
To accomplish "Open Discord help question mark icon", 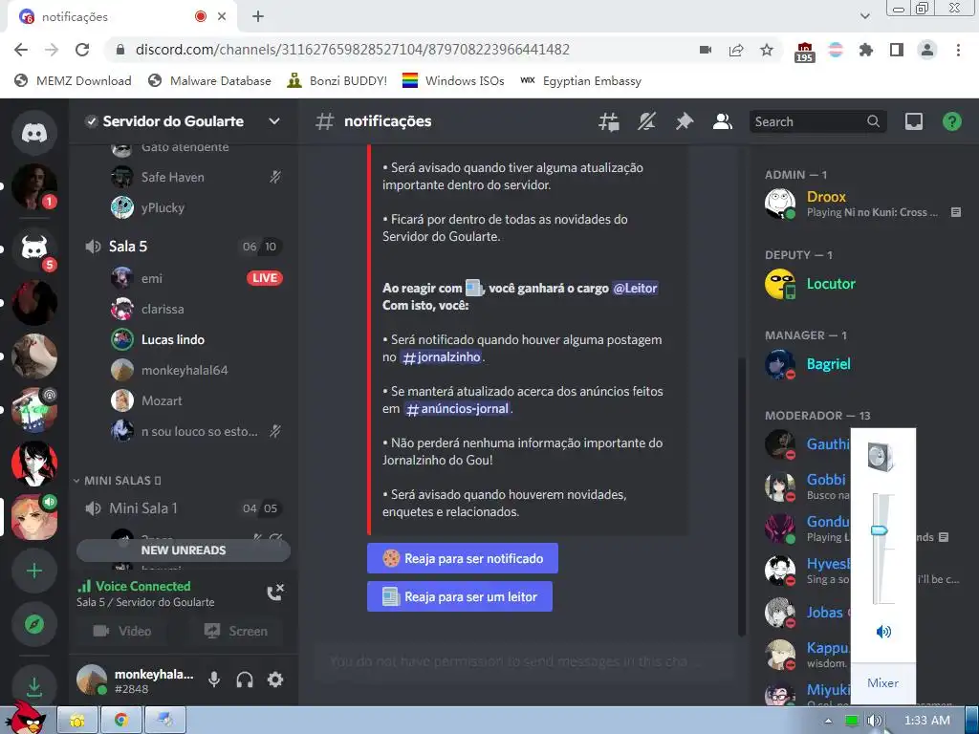I will pyautogui.click(x=951, y=121).
